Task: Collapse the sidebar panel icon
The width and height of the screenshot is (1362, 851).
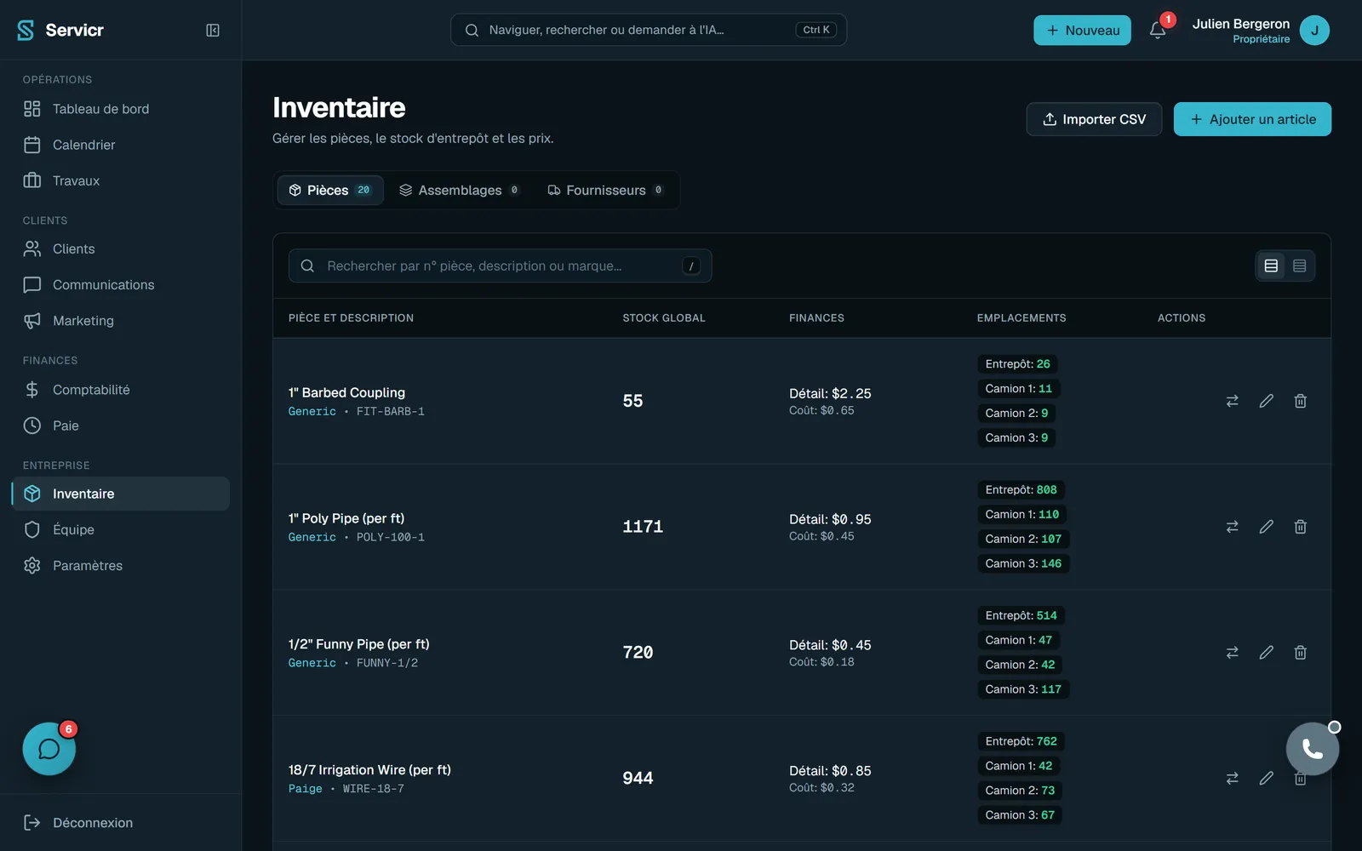Action: pyautogui.click(x=213, y=30)
